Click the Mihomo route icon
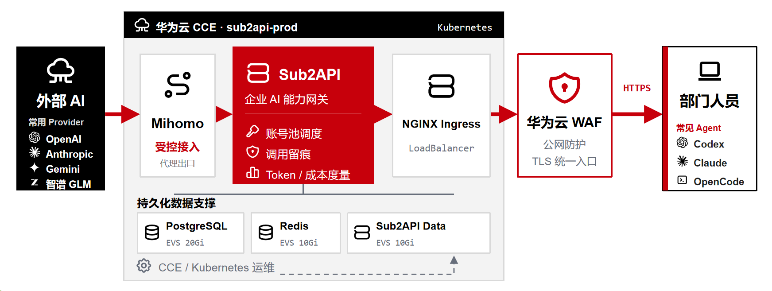This screenshot has width=772, height=291. 178,85
